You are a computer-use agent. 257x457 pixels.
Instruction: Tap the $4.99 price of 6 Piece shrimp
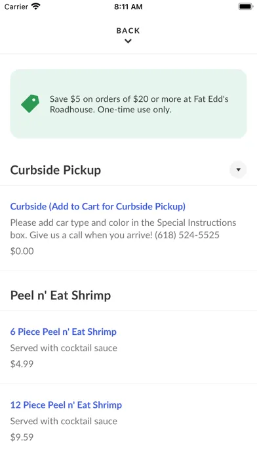tap(22, 364)
